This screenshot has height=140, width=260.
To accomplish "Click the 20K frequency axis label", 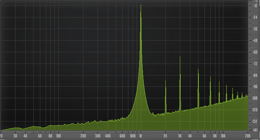I will pyautogui.click(x=248, y=136).
